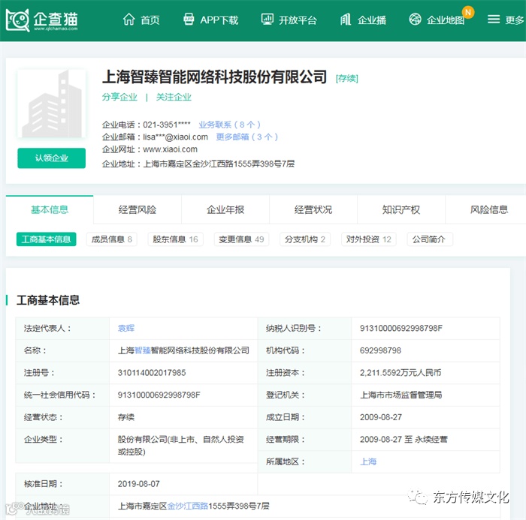Switch to the 经营风险 tab

coord(138,209)
